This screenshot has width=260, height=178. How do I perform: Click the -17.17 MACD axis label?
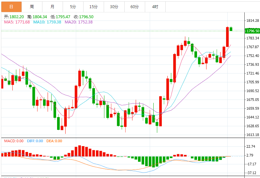[252, 164]
